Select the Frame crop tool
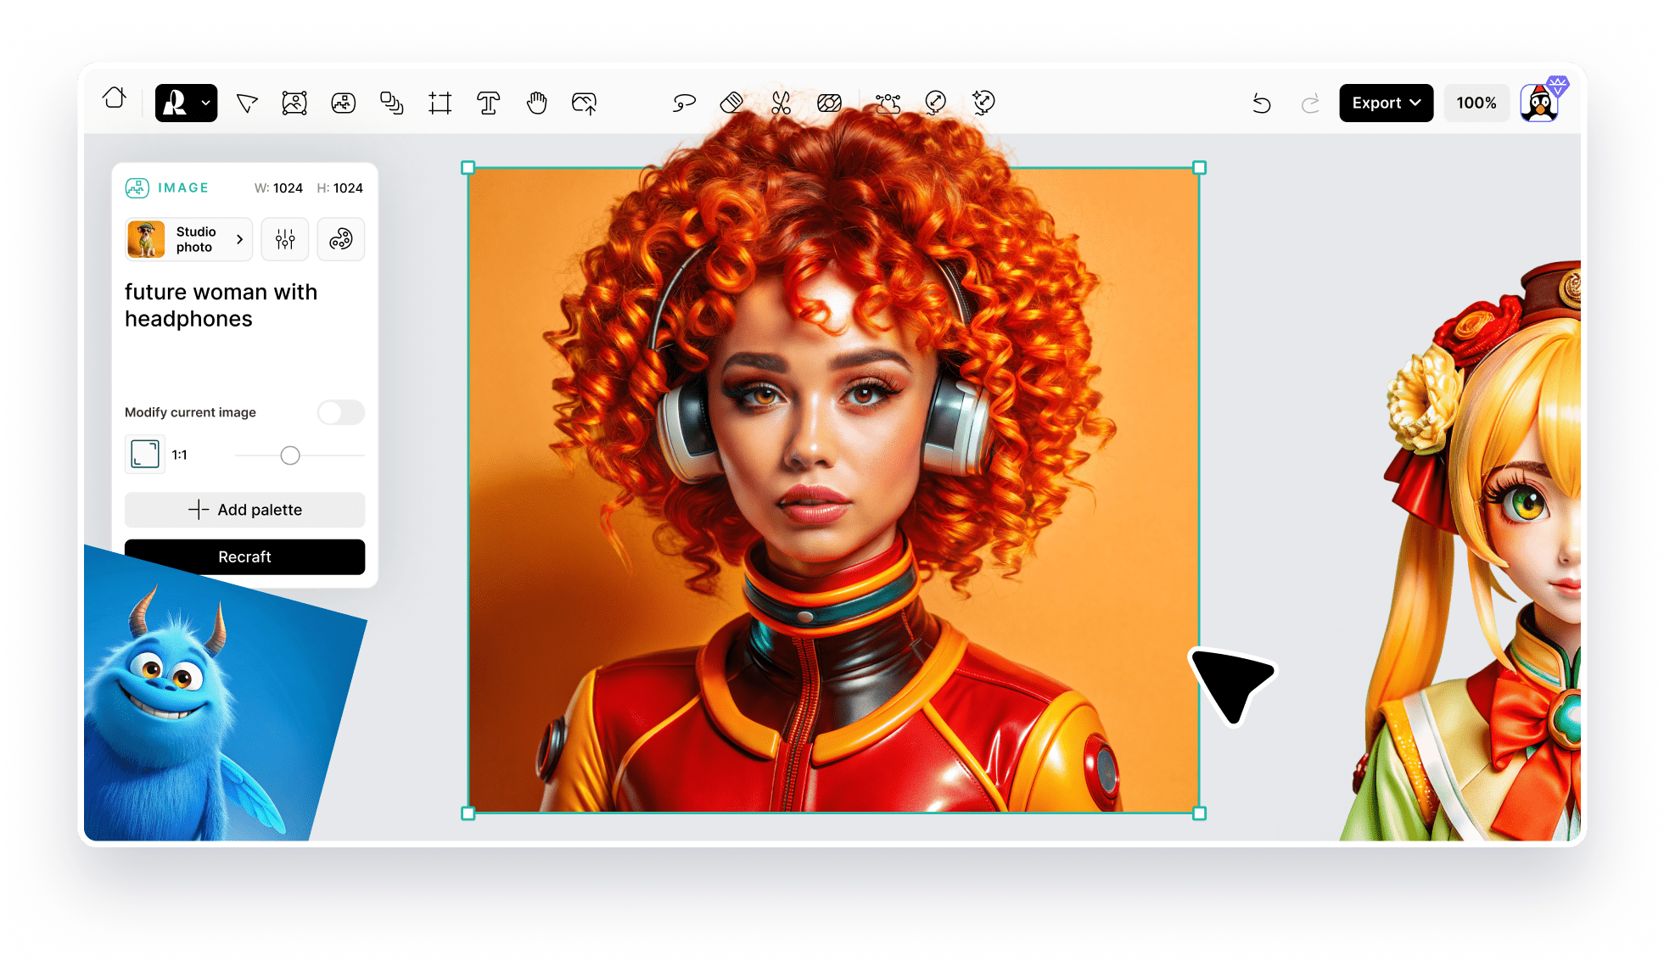The image size is (1664, 961). tap(440, 103)
